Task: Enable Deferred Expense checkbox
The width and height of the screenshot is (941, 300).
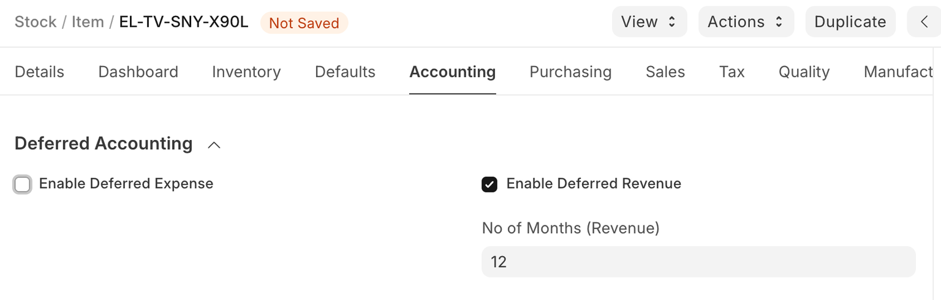Action: pos(23,184)
